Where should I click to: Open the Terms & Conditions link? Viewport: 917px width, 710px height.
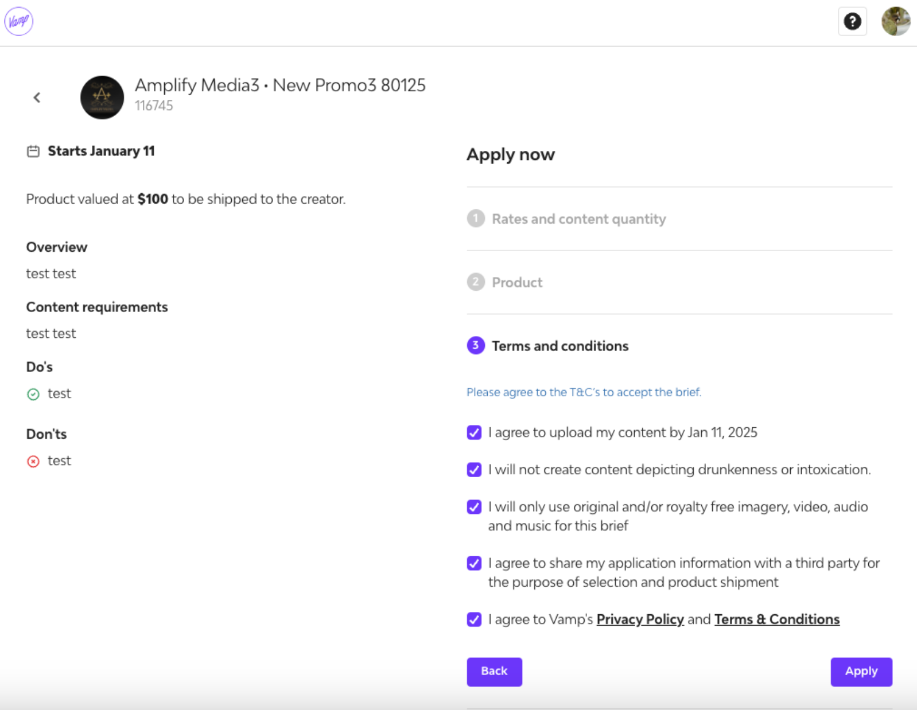[776, 619]
